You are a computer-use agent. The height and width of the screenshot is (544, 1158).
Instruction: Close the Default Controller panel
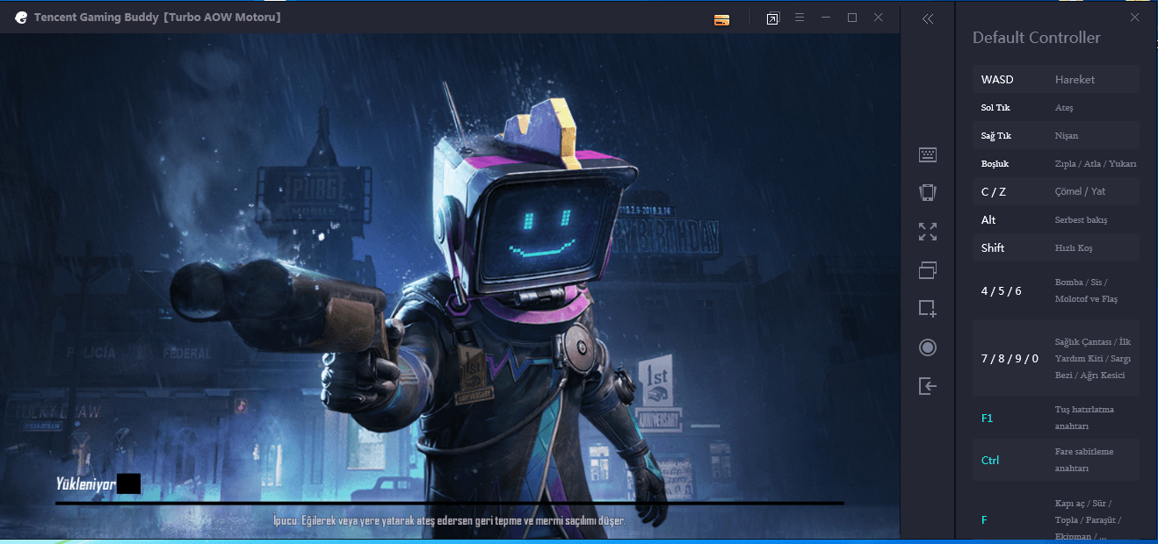coord(1134,17)
